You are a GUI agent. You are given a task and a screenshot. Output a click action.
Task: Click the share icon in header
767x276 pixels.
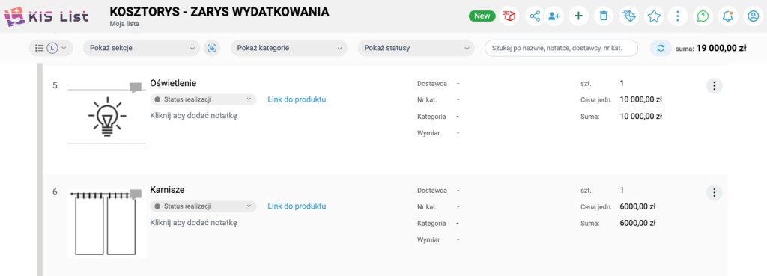[x=535, y=16]
